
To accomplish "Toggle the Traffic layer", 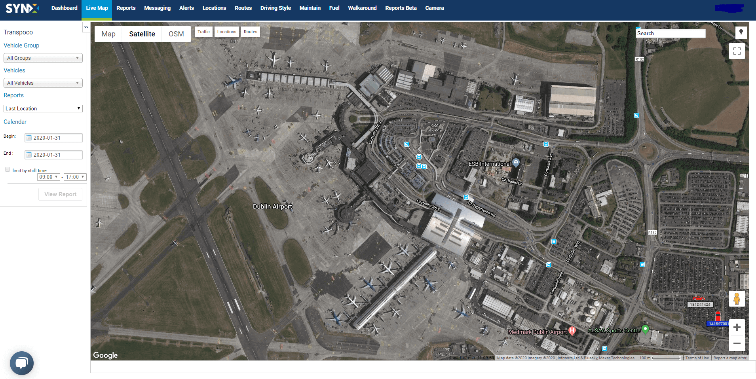I will coord(203,32).
